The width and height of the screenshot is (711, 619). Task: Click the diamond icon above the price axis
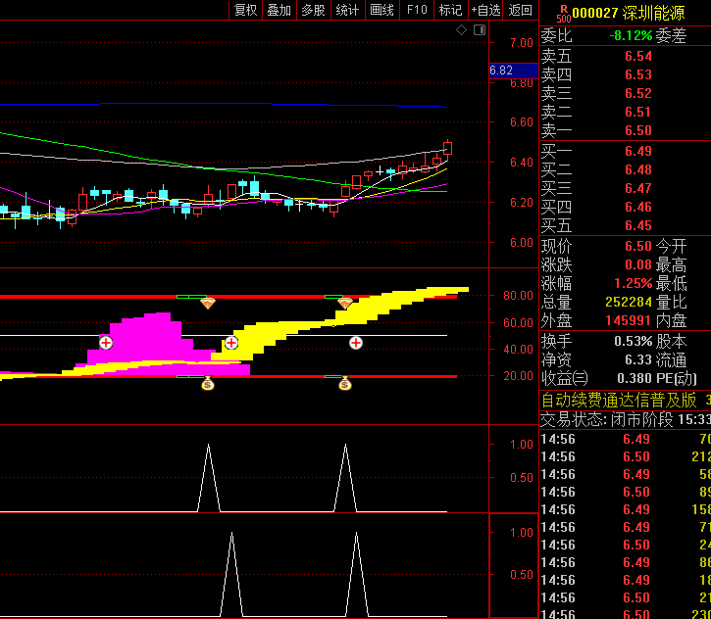coord(462,30)
